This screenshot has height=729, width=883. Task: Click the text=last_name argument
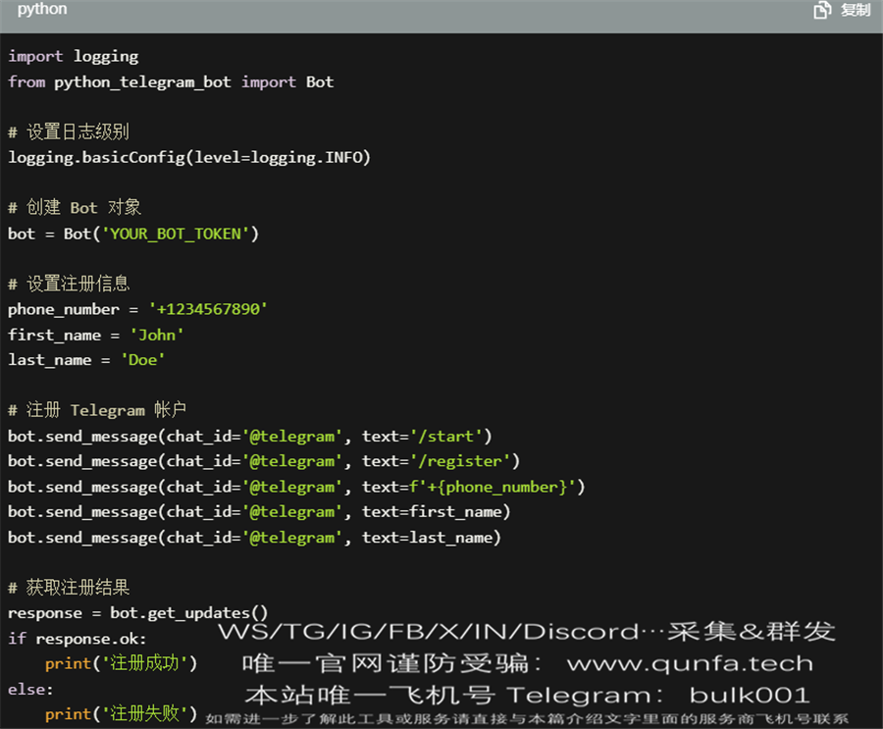click(x=431, y=538)
